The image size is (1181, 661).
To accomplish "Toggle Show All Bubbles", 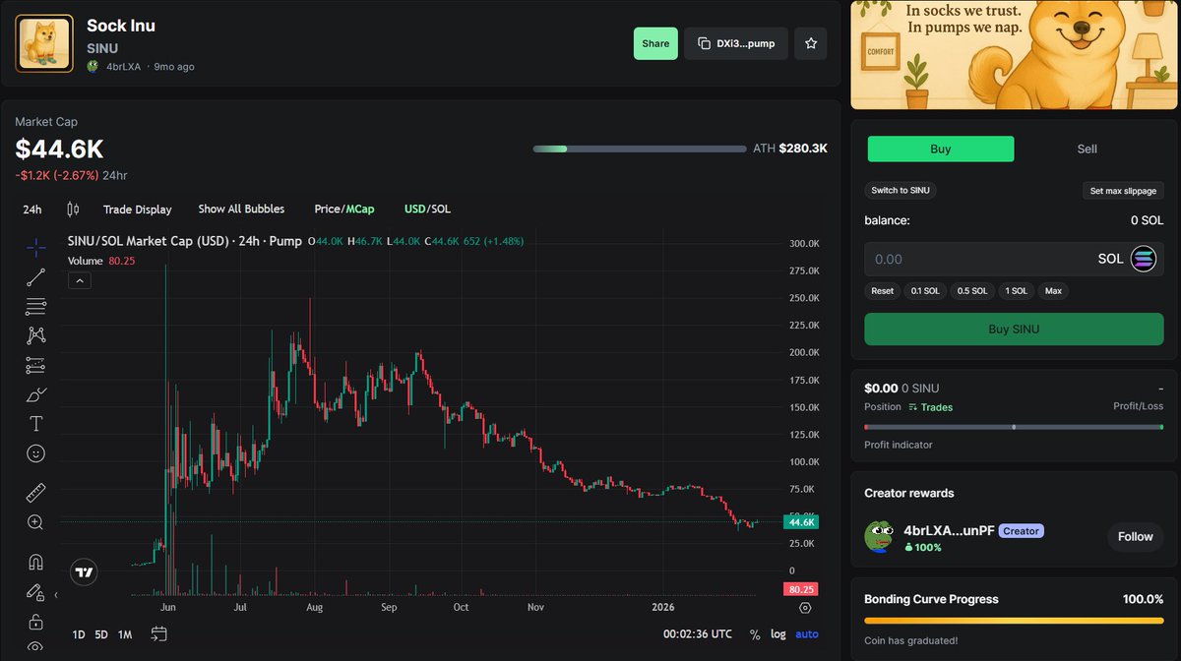I will coord(241,209).
